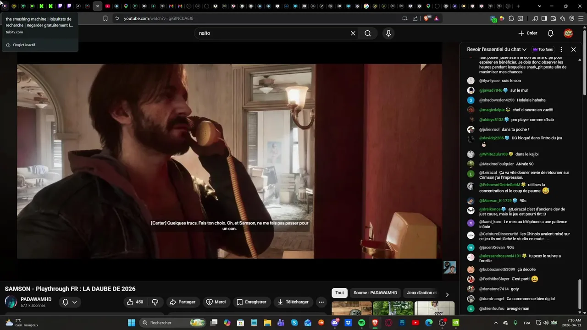The width and height of the screenshot is (587, 330).
Task: Open a new browser tab plus button
Action: point(518,6)
